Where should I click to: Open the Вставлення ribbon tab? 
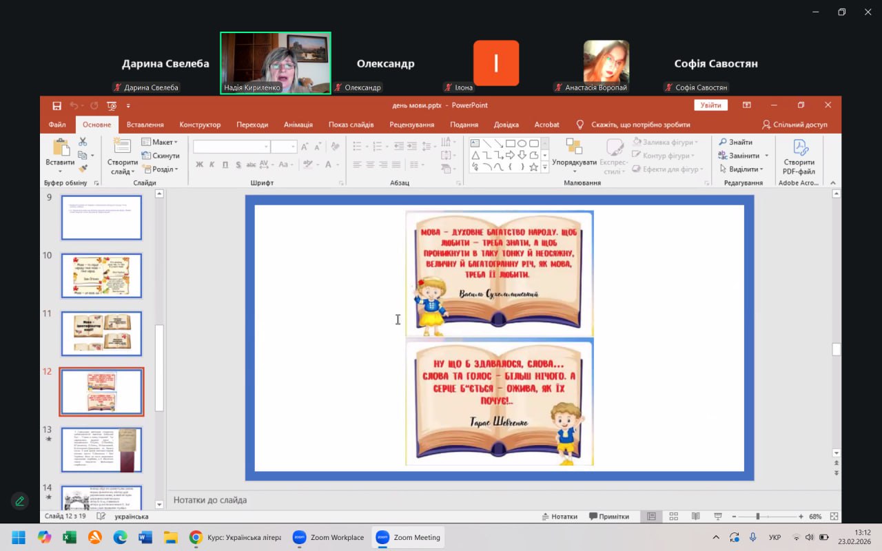(x=145, y=125)
